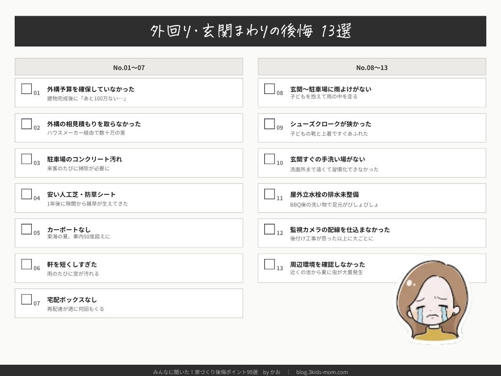This screenshot has height=376, width=501.
Task: Check the 駐車場のコンクリート汚れ checkbox
Action: click(x=26, y=159)
